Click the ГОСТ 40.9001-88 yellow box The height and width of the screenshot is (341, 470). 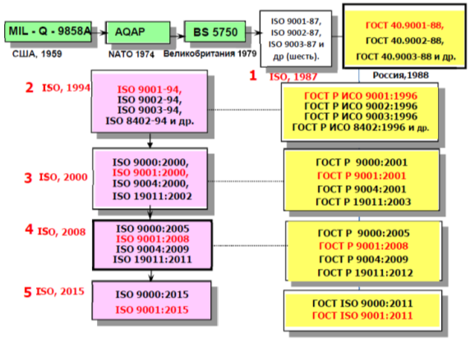[404, 36]
